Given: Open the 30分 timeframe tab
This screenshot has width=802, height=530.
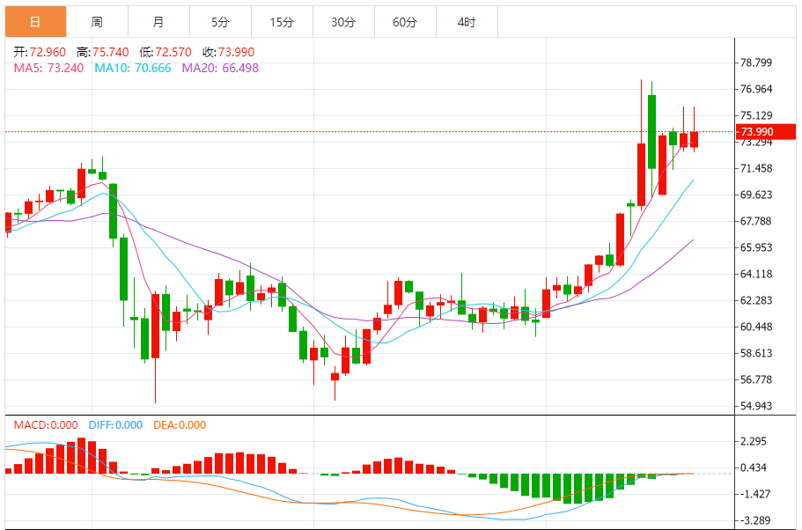Looking at the screenshot, I should [343, 22].
